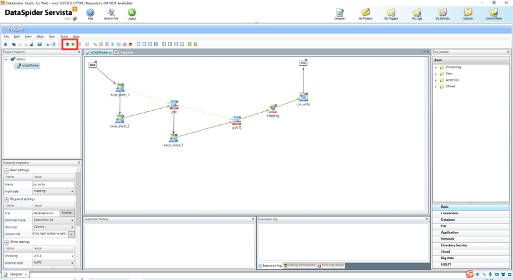The height and width of the screenshot is (280, 513).
Task: Click the debug run icon beside play
Action: [x=67, y=44]
